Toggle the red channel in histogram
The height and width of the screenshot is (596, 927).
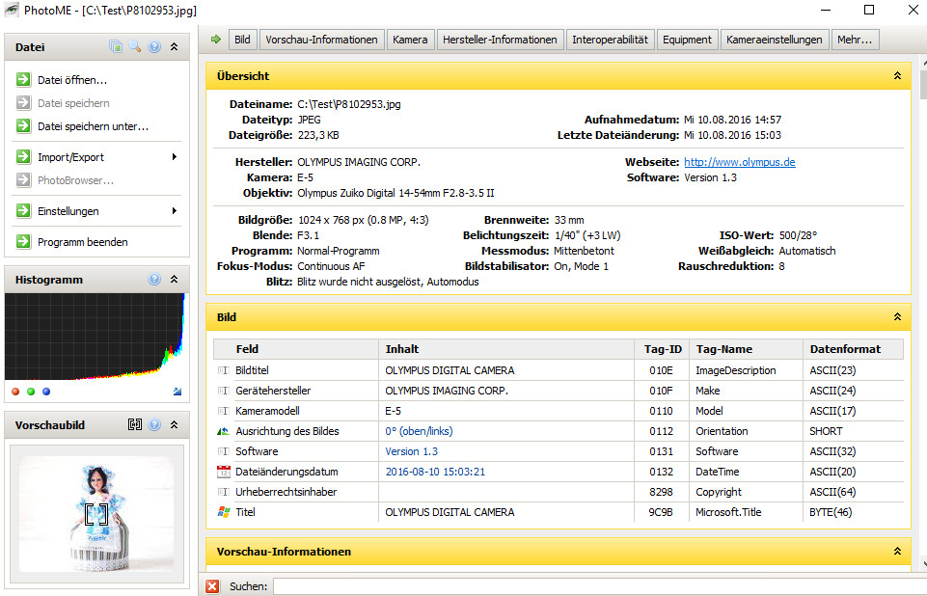(15, 392)
